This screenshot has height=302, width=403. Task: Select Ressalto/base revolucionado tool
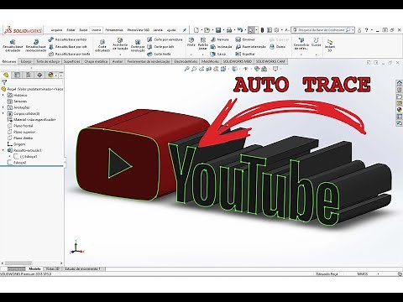tap(35, 45)
